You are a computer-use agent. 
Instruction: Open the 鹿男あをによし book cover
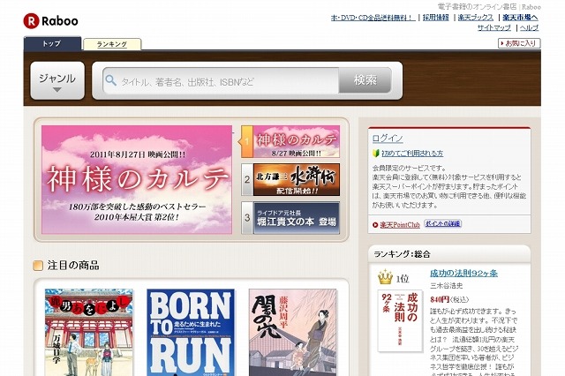pos(88,332)
